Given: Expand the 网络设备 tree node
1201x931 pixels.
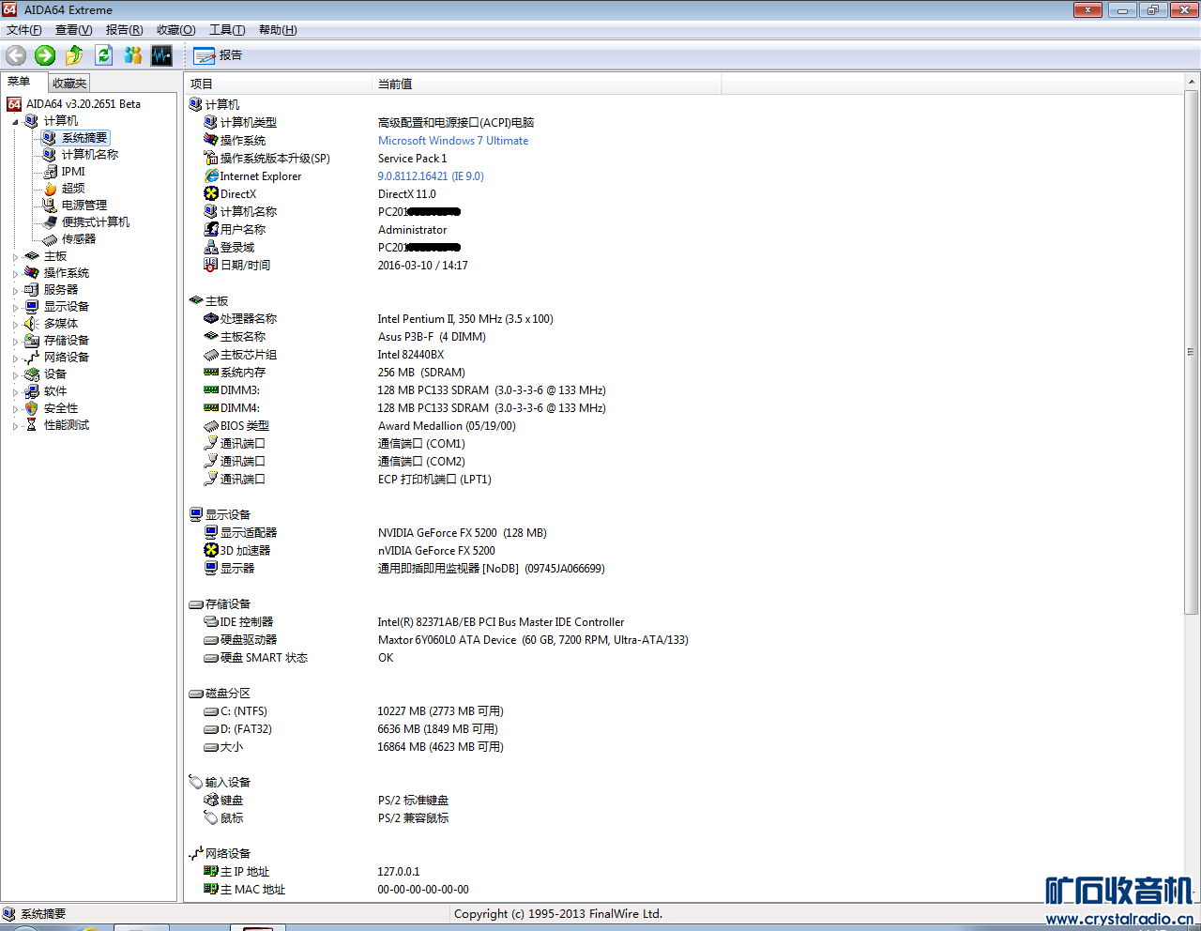Looking at the screenshot, I should [x=15, y=358].
